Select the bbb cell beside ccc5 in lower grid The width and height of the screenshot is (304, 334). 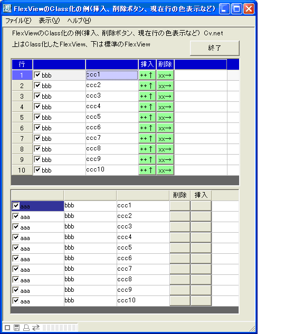pos(90,248)
